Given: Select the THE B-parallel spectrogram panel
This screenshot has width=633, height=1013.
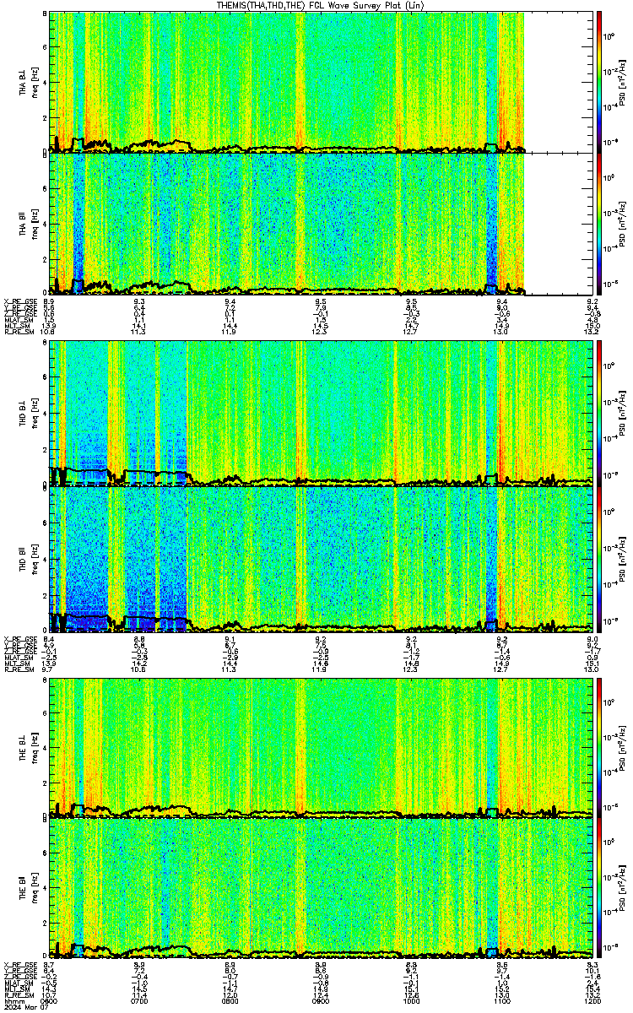Looking at the screenshot, I should pos(319,890).
